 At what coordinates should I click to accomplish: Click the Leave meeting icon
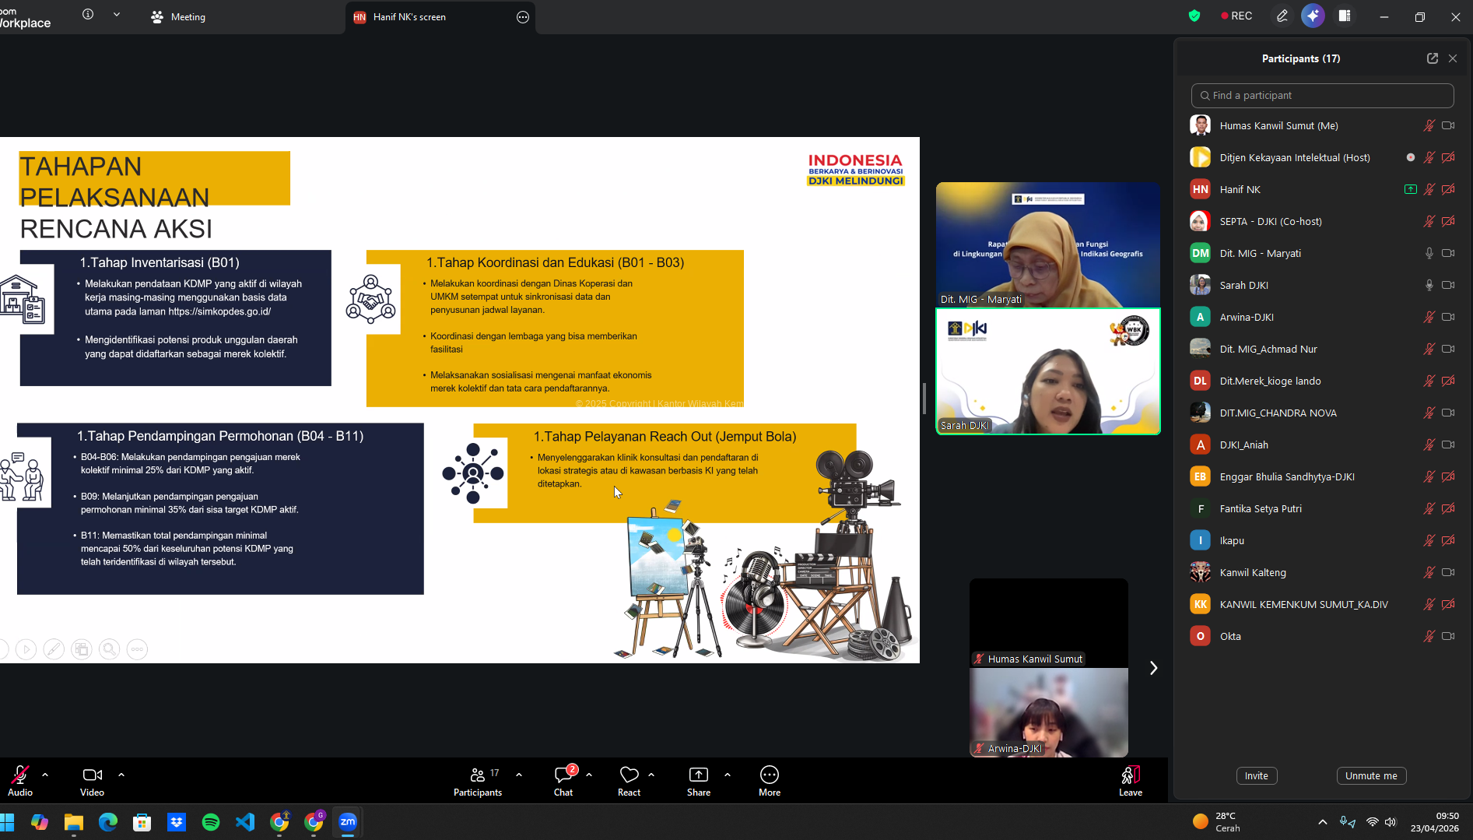tap(1130, 775)
